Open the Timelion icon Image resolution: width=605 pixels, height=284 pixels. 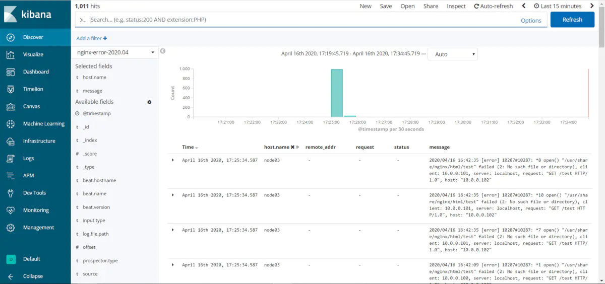pyautogui.click(x=11, y=89)
